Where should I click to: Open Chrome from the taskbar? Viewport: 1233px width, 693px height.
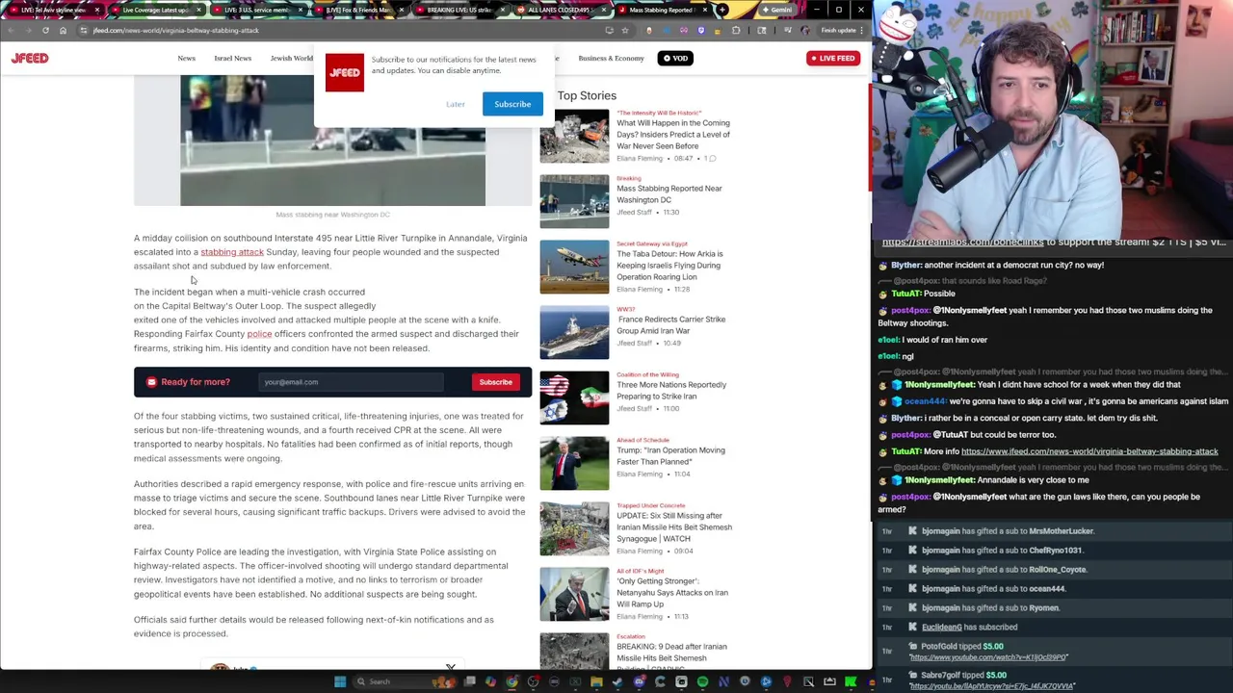pyautogui.click(x=512, y=681)
